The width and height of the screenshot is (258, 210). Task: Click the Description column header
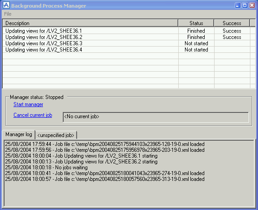(90, 23)
